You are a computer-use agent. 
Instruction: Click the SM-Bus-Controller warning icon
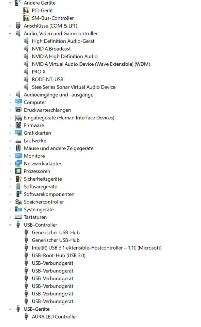point(26,18)
